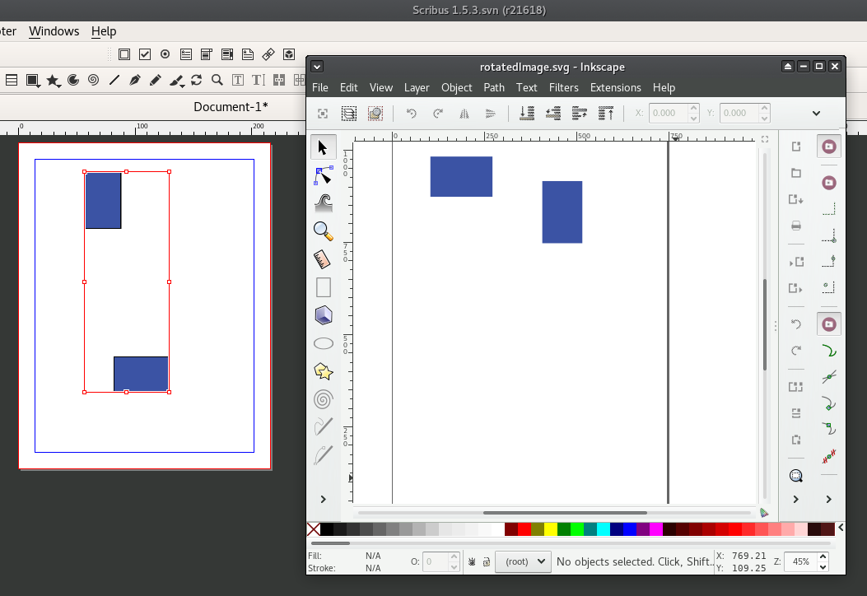Toggle the layer lock icon in status bar
The image size is (867, 596).
486,561
